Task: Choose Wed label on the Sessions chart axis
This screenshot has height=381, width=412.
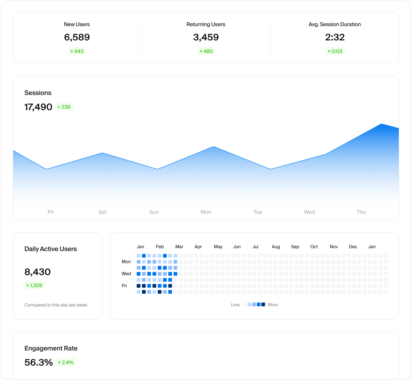Action: tap(309, 212)
